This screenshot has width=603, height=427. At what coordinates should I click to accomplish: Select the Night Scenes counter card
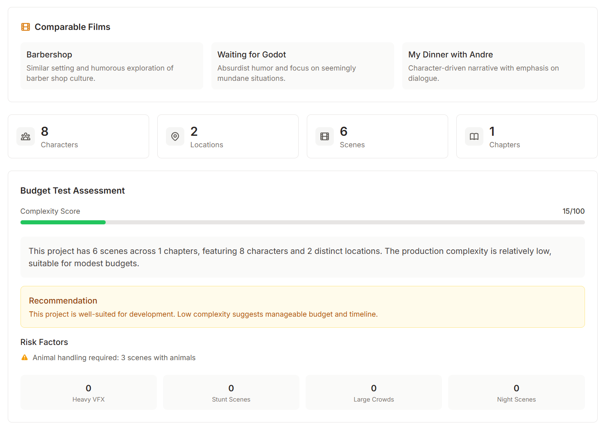tap(516, 392)
